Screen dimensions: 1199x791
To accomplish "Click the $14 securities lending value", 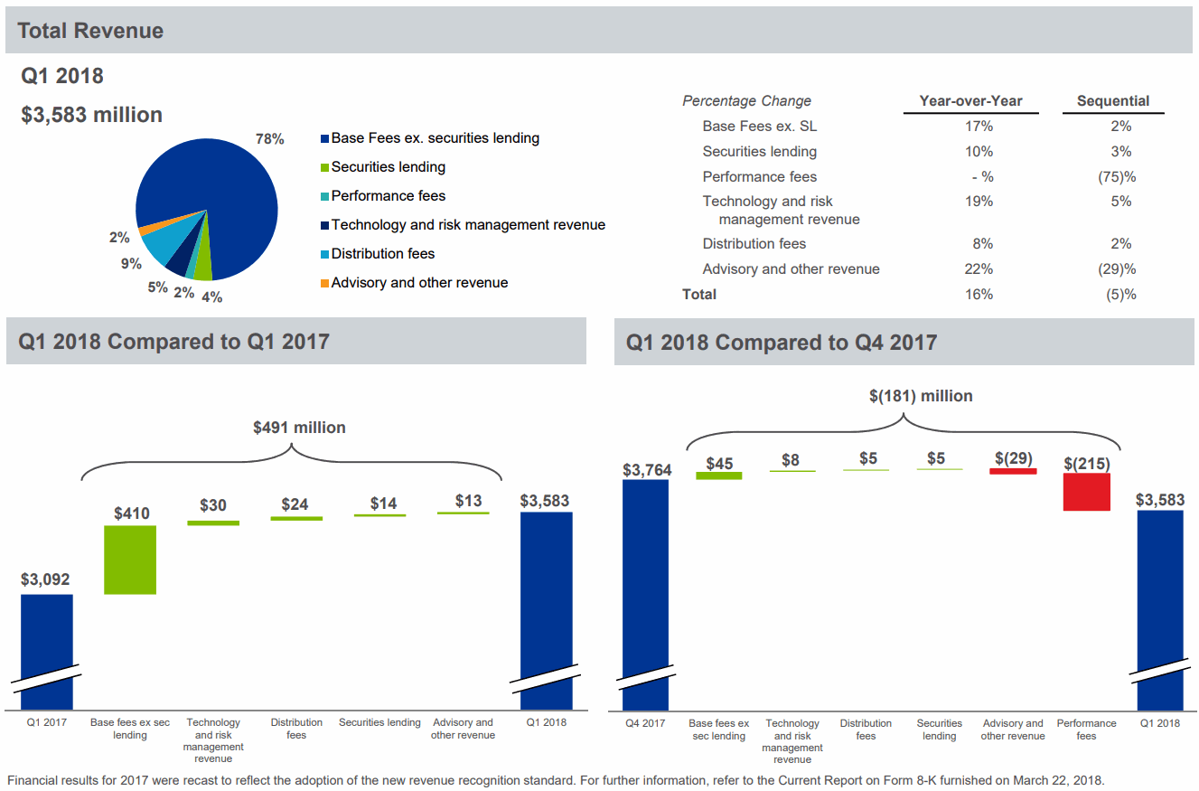I will tap(383, 504).
